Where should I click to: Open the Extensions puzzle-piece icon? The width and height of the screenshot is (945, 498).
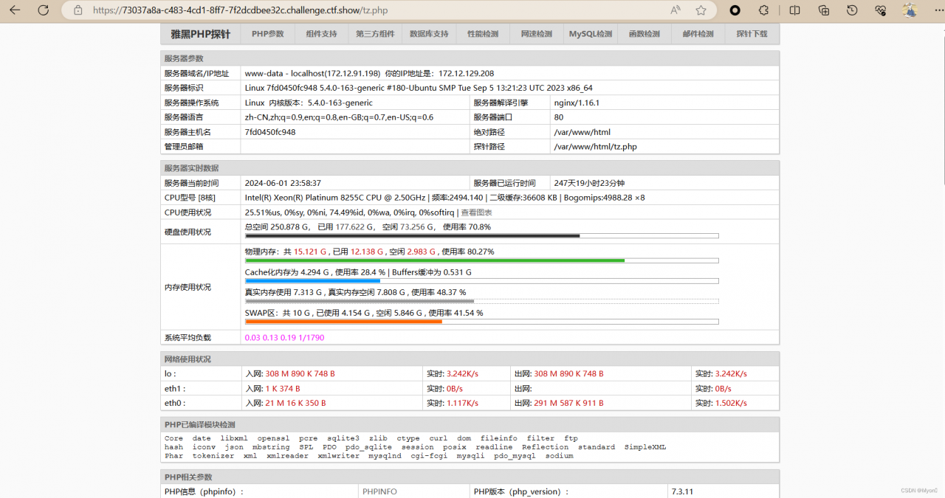tap(764, 10)
